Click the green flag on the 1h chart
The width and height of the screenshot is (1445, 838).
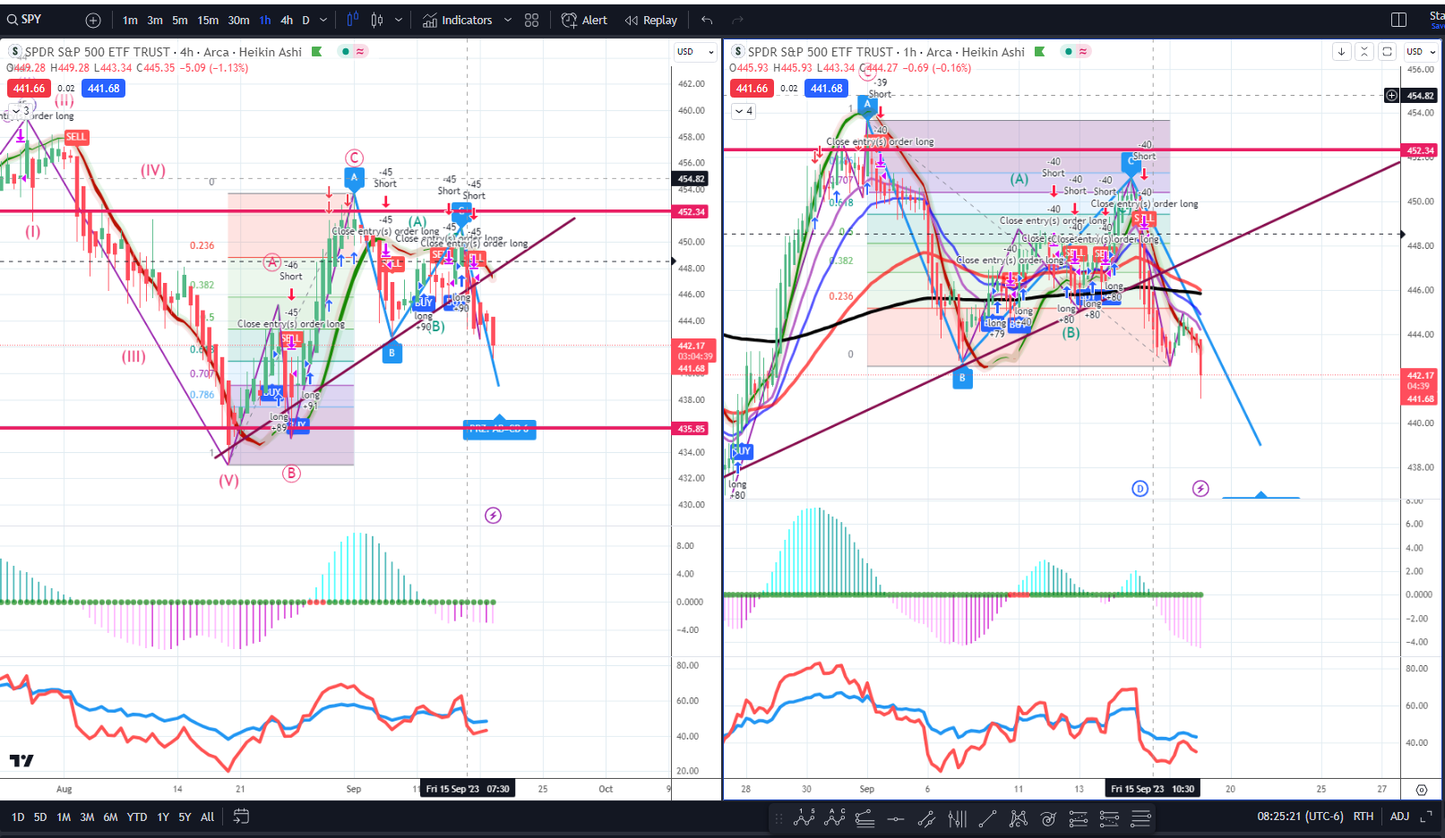click(1039, 52)
